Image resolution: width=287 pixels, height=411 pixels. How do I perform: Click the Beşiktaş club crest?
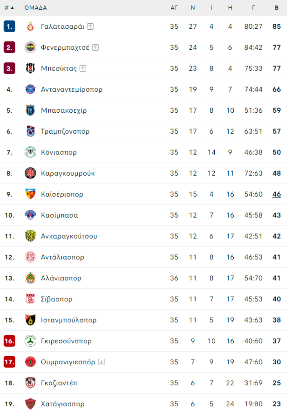(x=31, y=68)
